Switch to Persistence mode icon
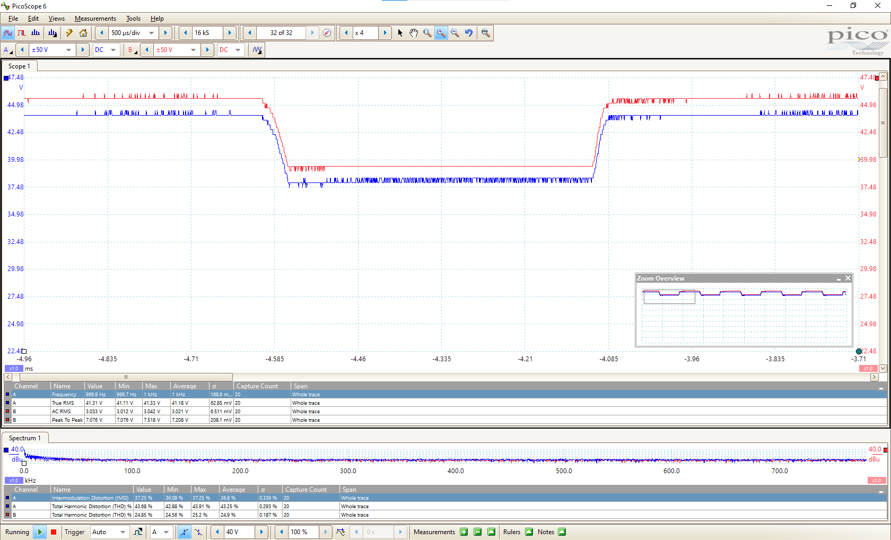Viewport: 891px width, 540px height. pyautogui.click(x=22, y=33)
